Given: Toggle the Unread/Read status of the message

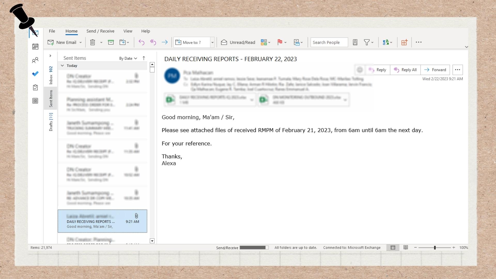Looking at the screenshot, I should pyautogui.click(x=238, y=42).
